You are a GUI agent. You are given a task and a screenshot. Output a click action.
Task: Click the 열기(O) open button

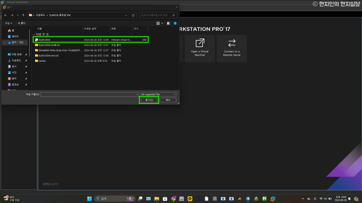[149, 100]
